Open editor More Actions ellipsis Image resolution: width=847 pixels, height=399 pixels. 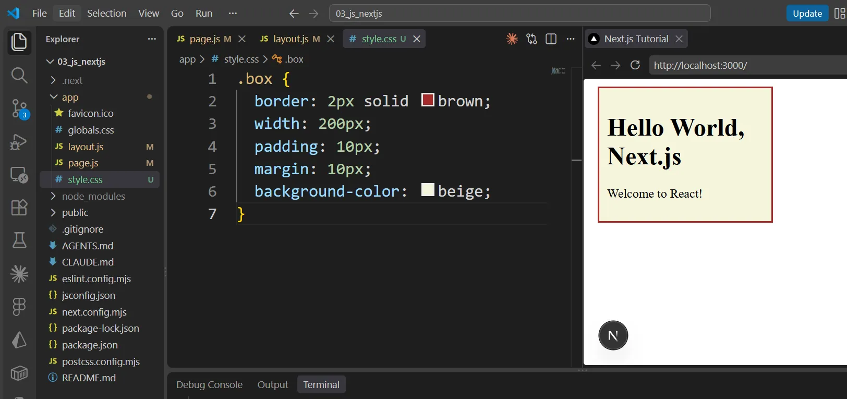571,39
